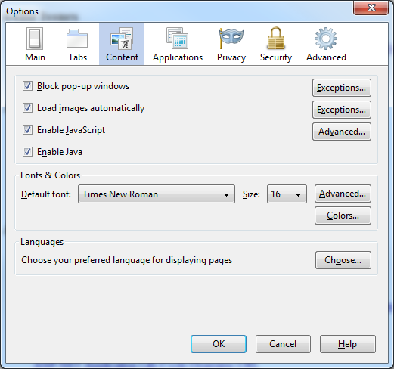Open JavaScript Advanced settings button
Viewport: 394px width, 369px height.
coord(342,132)
